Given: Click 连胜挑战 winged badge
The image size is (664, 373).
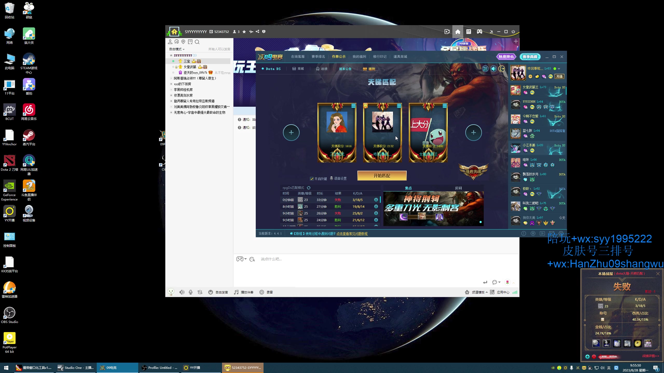Looking at the screenshot, I should [x=473, y=171].
